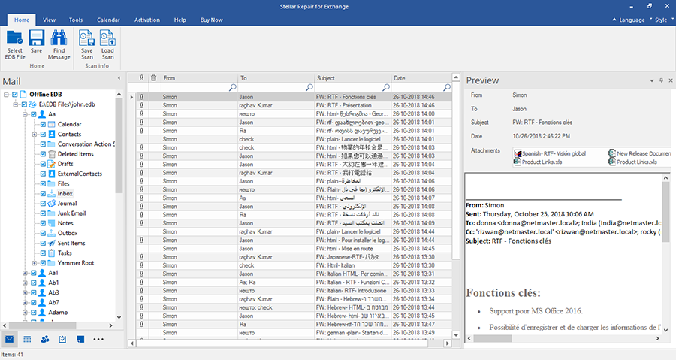This screenshot has height=360, width=676.
Task: Open the Preview pane options dropdown arrow
Action: (x=651, y=80)
